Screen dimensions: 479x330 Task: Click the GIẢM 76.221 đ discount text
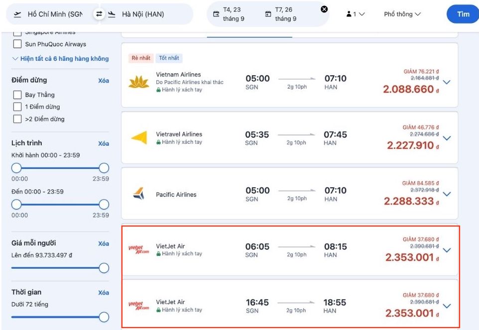tap(421, 72)
